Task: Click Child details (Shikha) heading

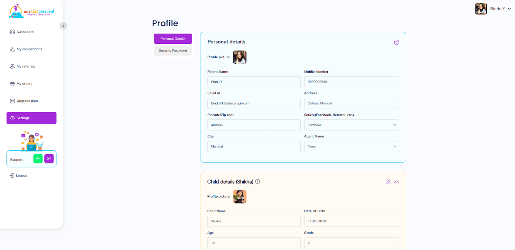Action: [x=230, y=182]
